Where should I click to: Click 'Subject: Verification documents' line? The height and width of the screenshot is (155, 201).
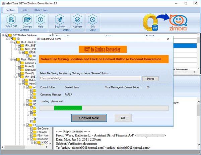76,144
